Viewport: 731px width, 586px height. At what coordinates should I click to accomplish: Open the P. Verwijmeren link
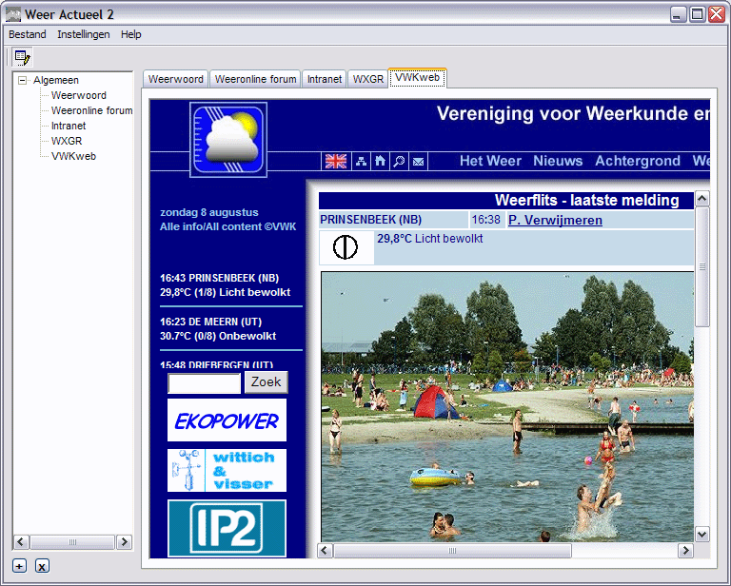(x=555, y=220)
